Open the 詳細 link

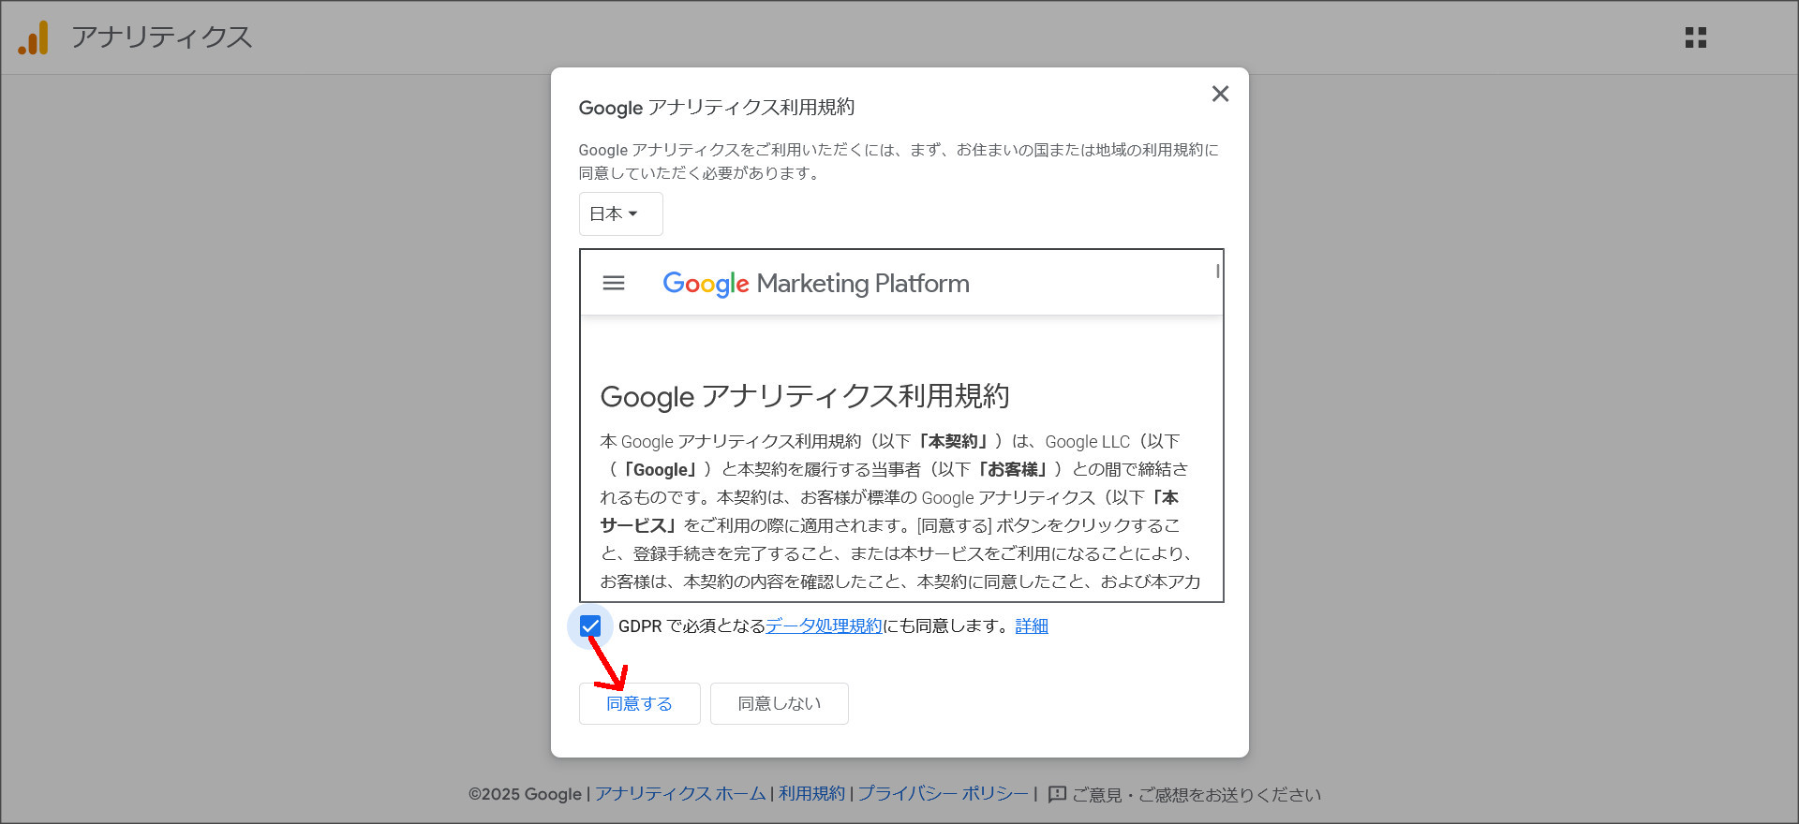point(1032,625)
